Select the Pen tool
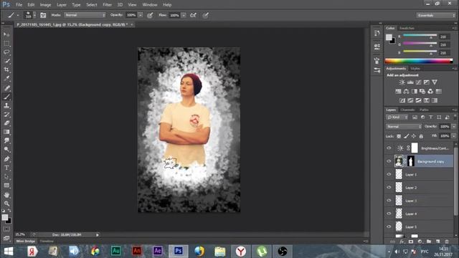 (6, 159)
